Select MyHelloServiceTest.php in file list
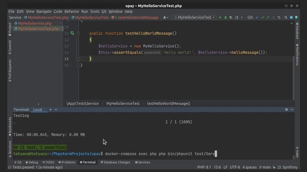This screenshot has height=172, width=307. coord(38,29)
